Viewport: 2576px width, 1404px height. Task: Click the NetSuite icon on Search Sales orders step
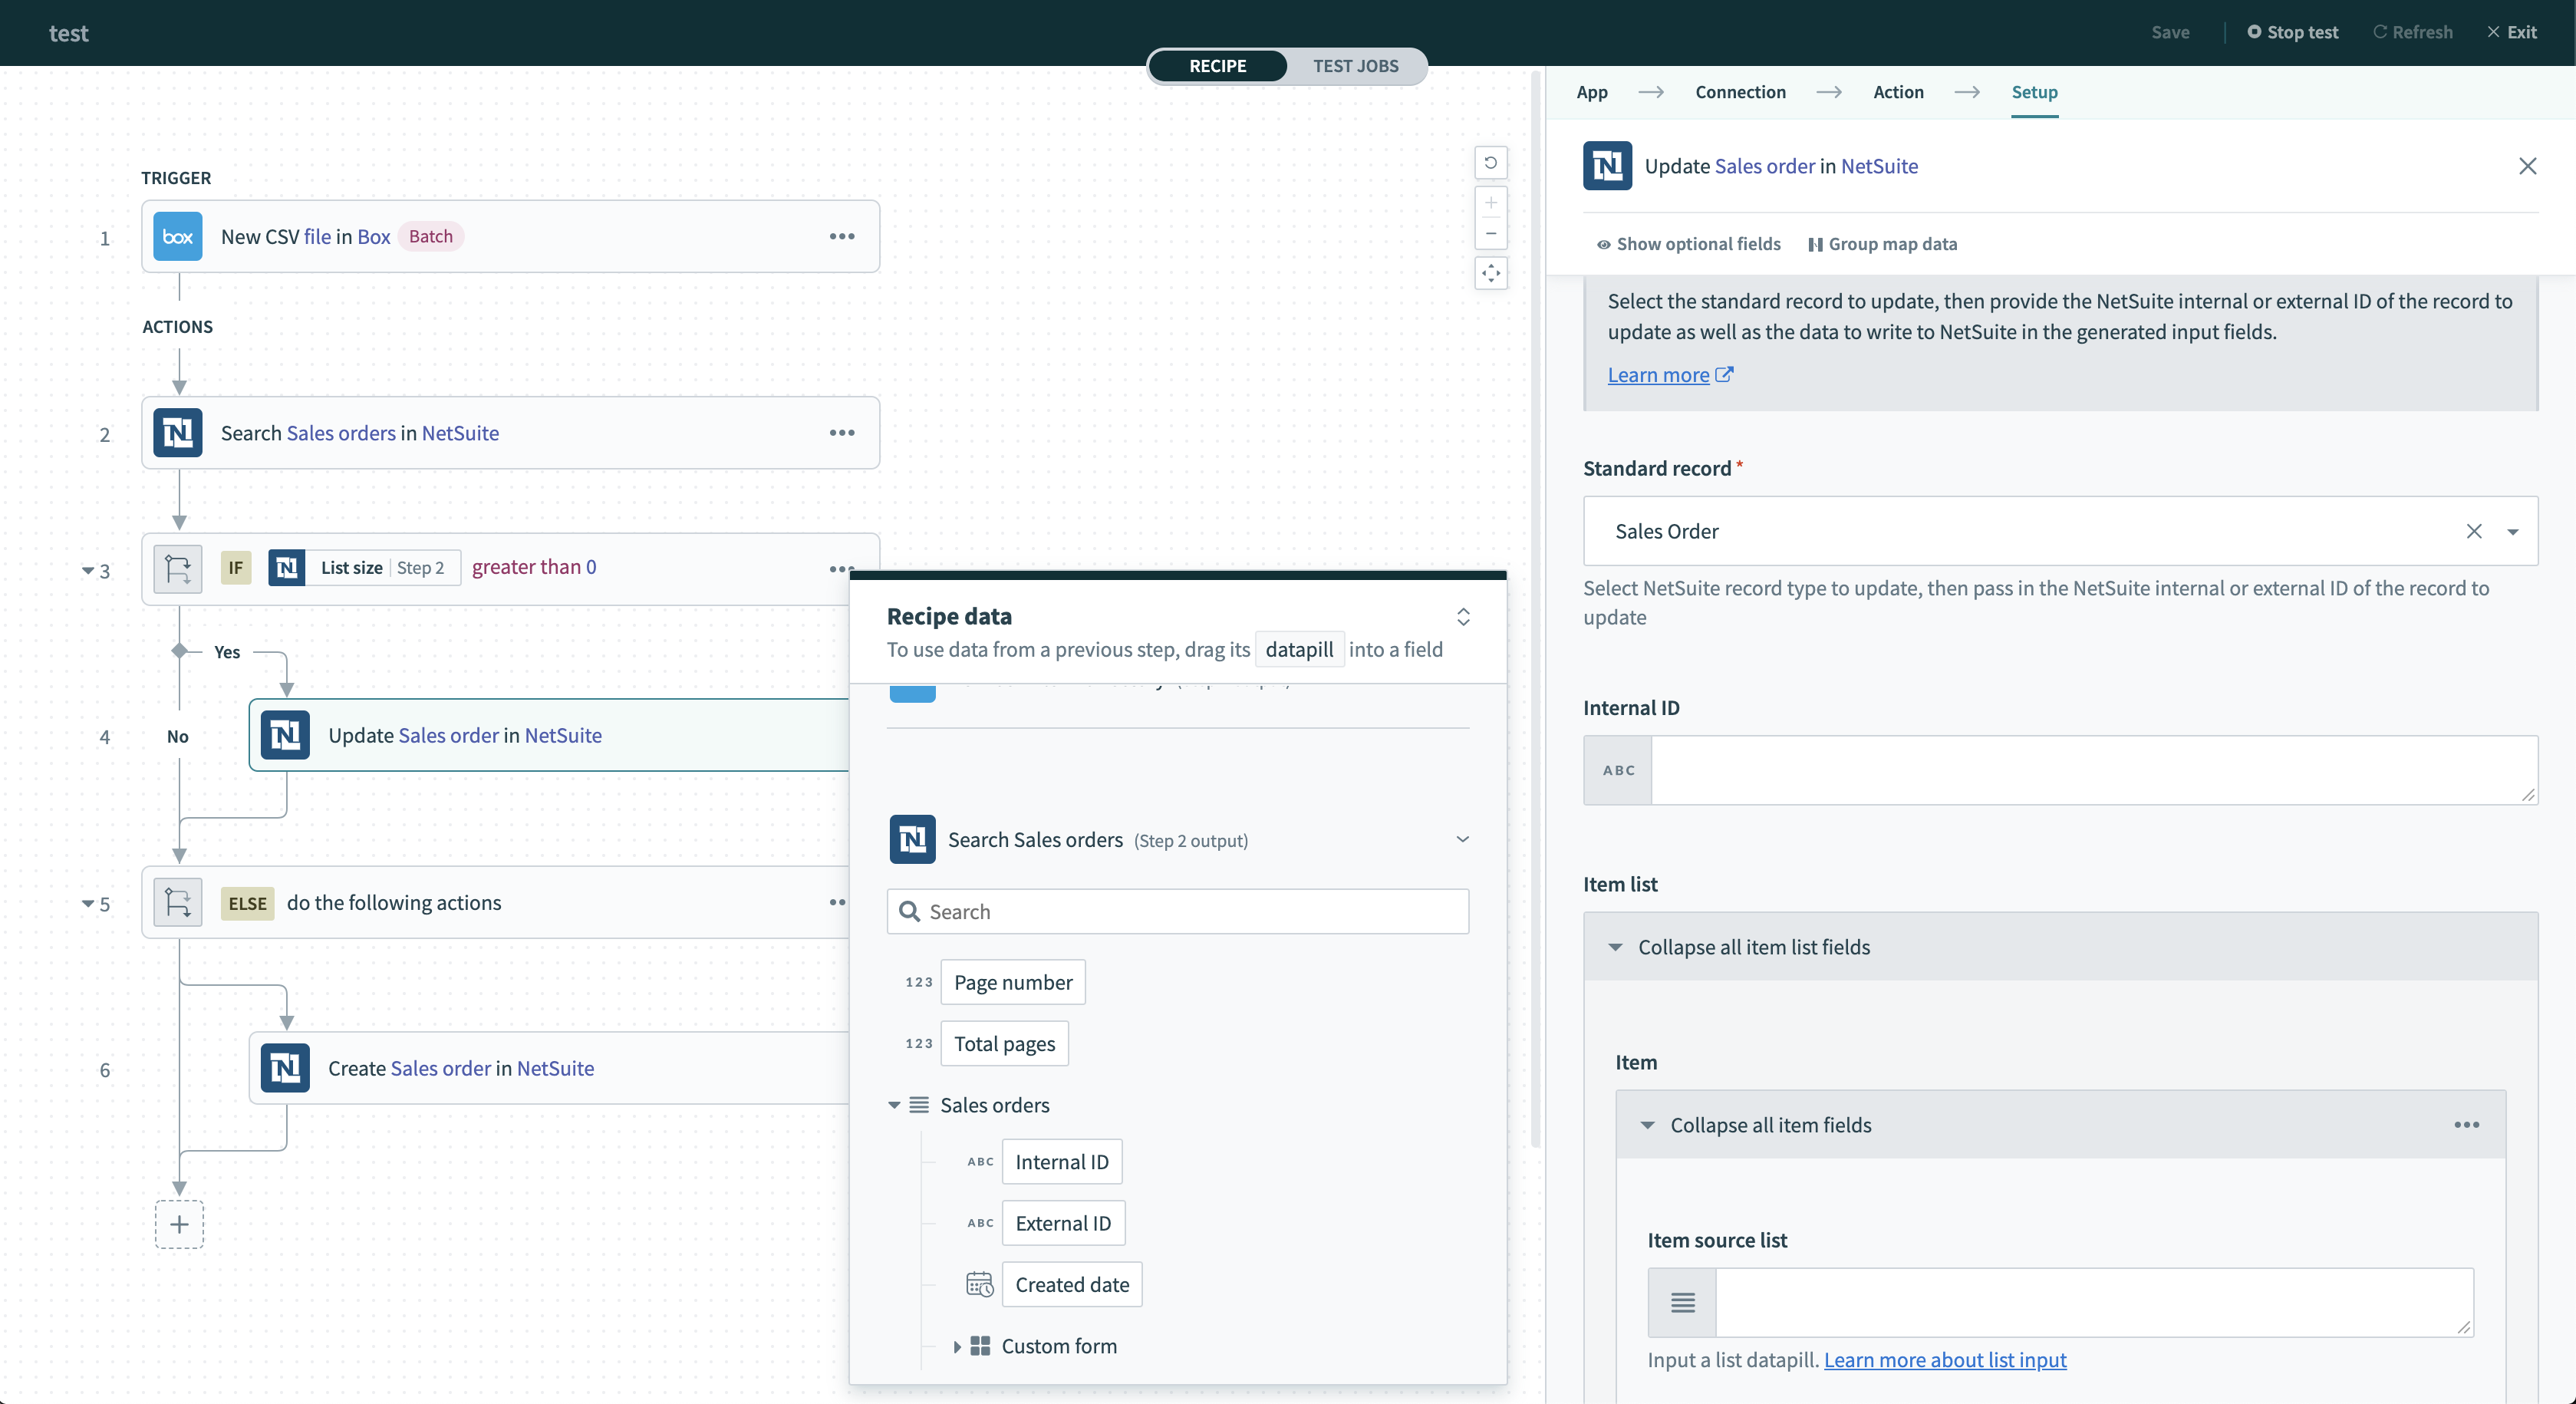[x=177, y=433]
